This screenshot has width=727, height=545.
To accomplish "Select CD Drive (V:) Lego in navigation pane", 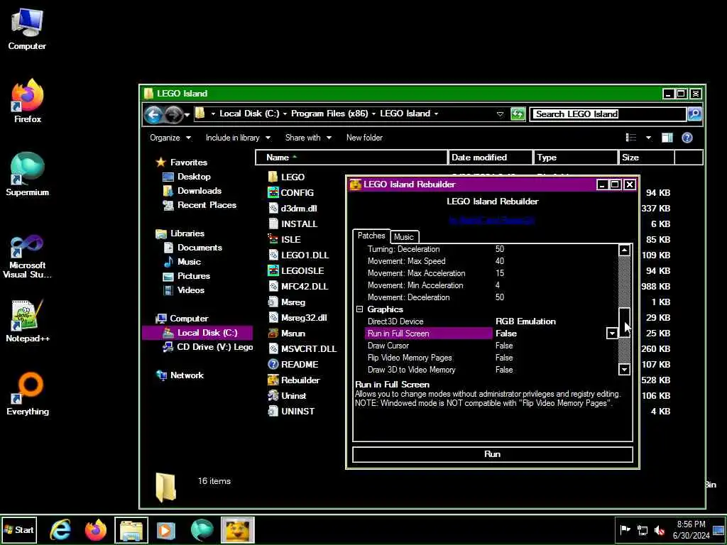I will [207, 346].
